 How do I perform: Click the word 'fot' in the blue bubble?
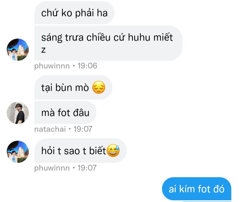204,189
